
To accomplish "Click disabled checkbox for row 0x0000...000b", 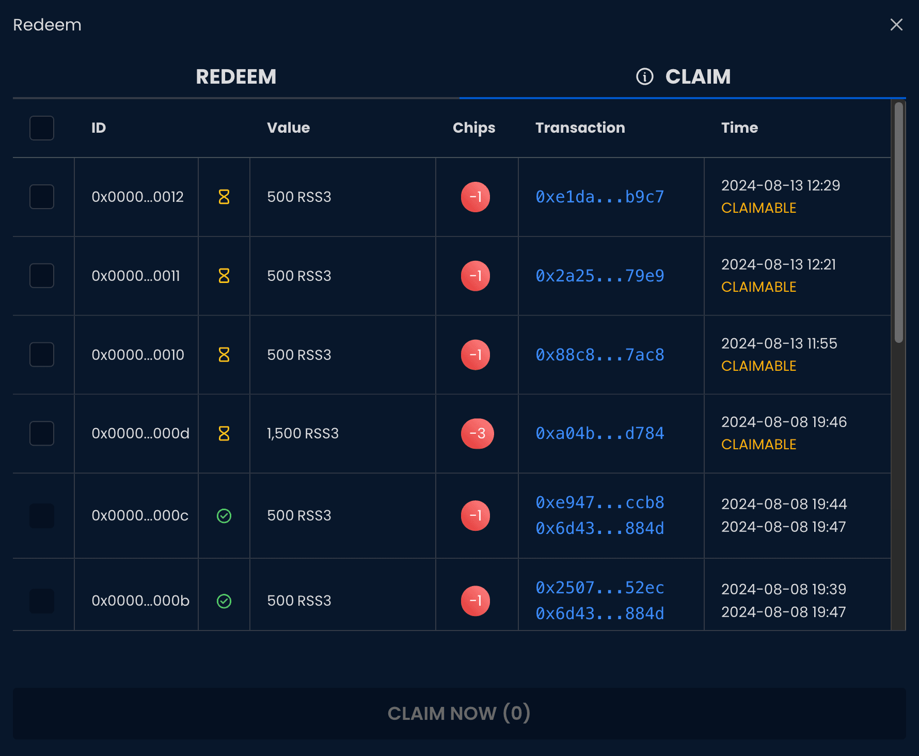I will click(42, 601).
